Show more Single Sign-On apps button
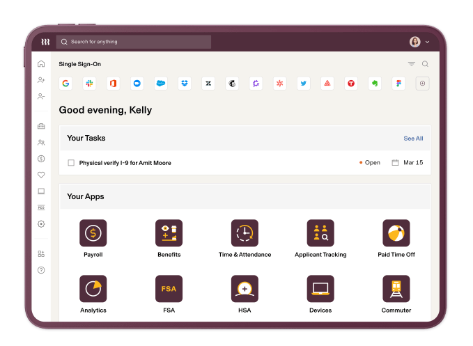This screenshot has width=473, height=346. pos(422,84)
